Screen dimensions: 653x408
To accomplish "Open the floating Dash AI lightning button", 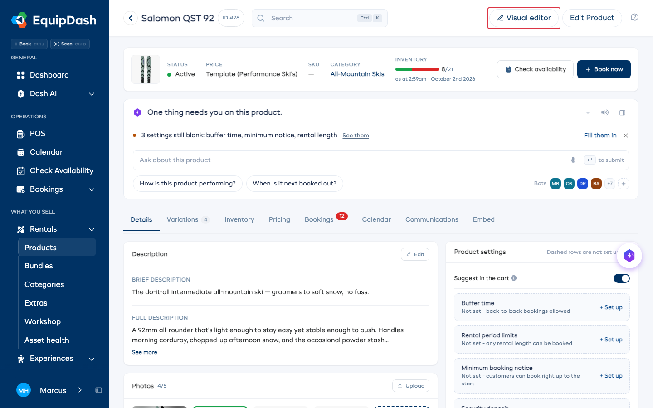I will point(629,256).
